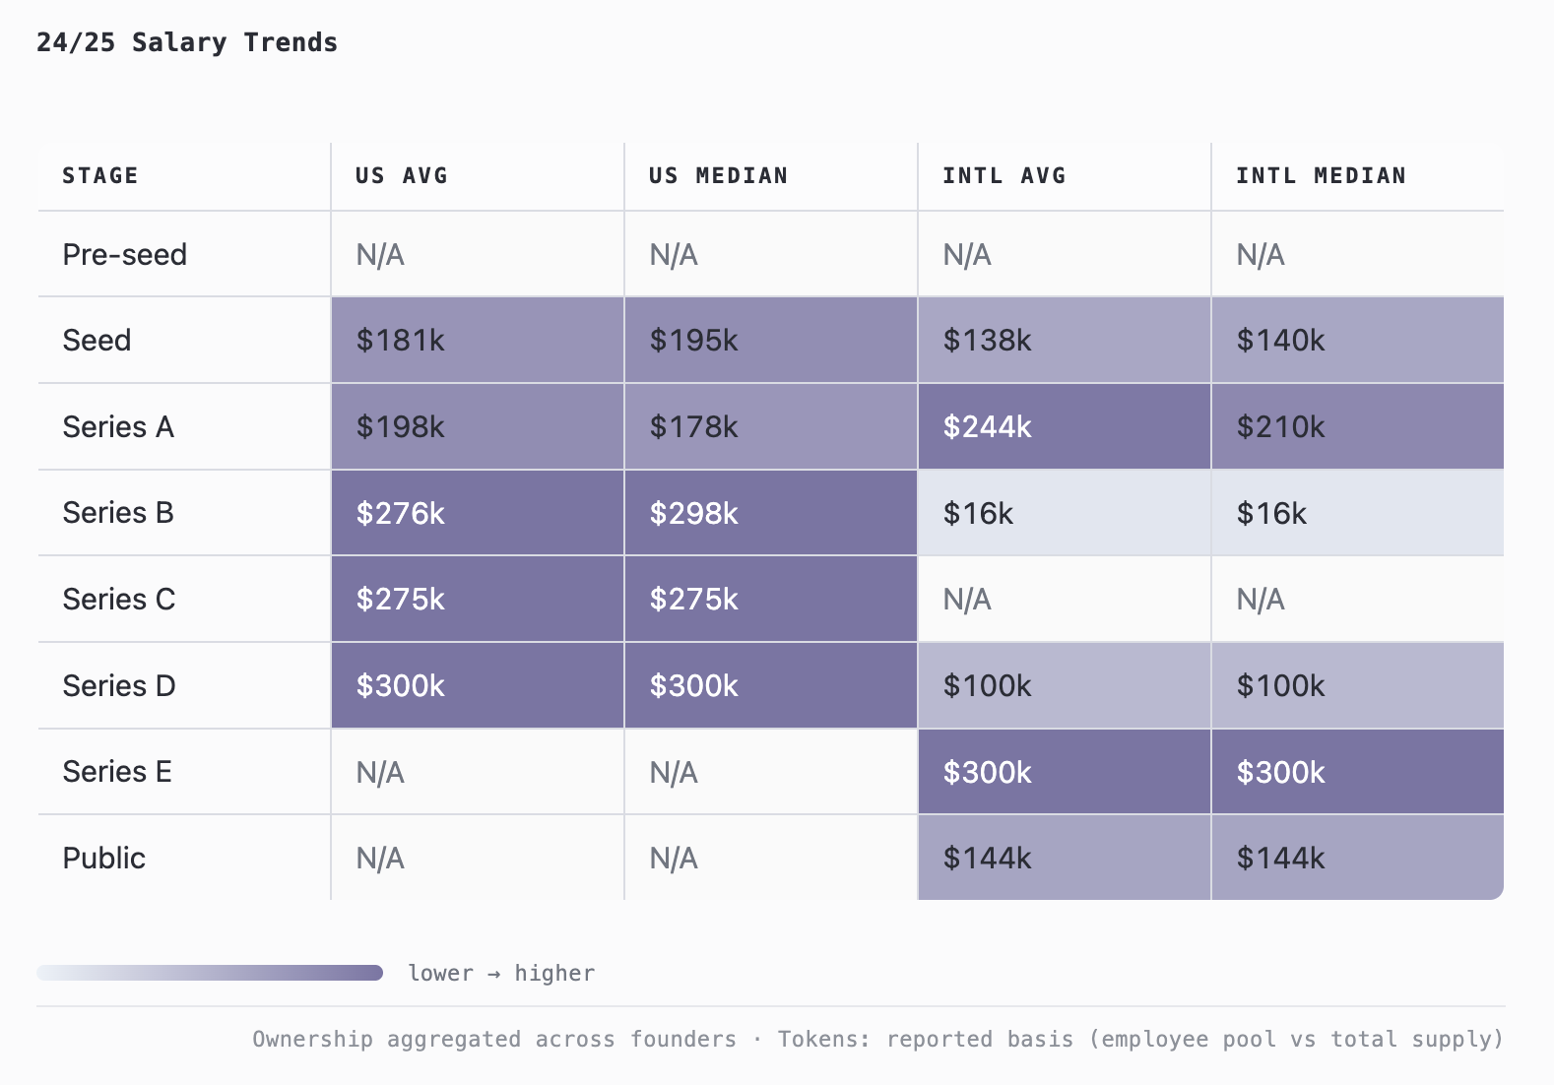Click the "lower → higher" legend text

pyautogui.click(x=501, y=973)
